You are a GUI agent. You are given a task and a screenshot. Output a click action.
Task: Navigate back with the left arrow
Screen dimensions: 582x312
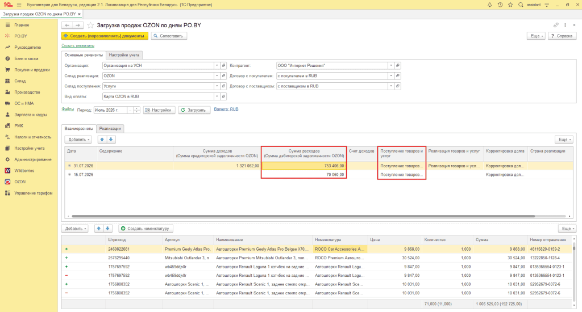pyautogui.click(x=67, y=25)
